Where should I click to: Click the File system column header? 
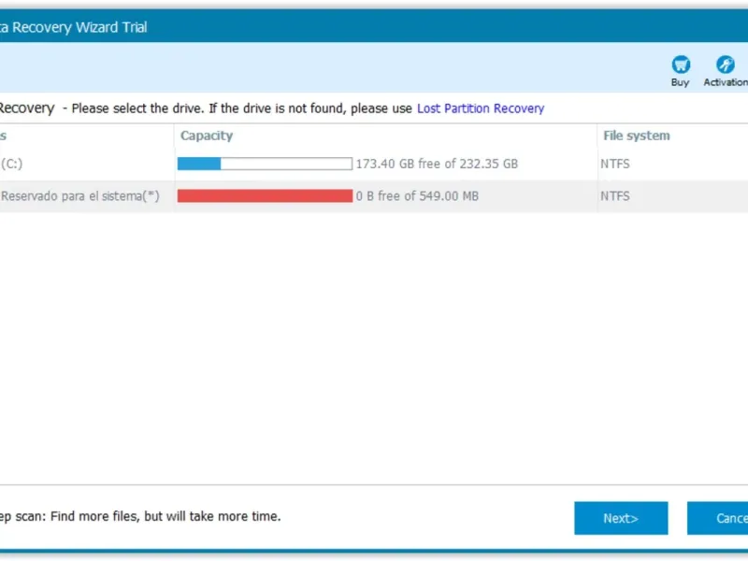tap(637, 136)
